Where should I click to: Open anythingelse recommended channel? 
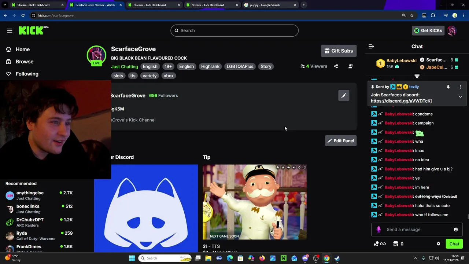click(39, 195)
